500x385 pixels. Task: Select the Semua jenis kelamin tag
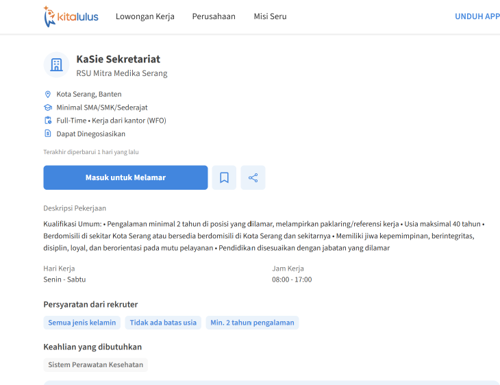(x=82, y=323)
